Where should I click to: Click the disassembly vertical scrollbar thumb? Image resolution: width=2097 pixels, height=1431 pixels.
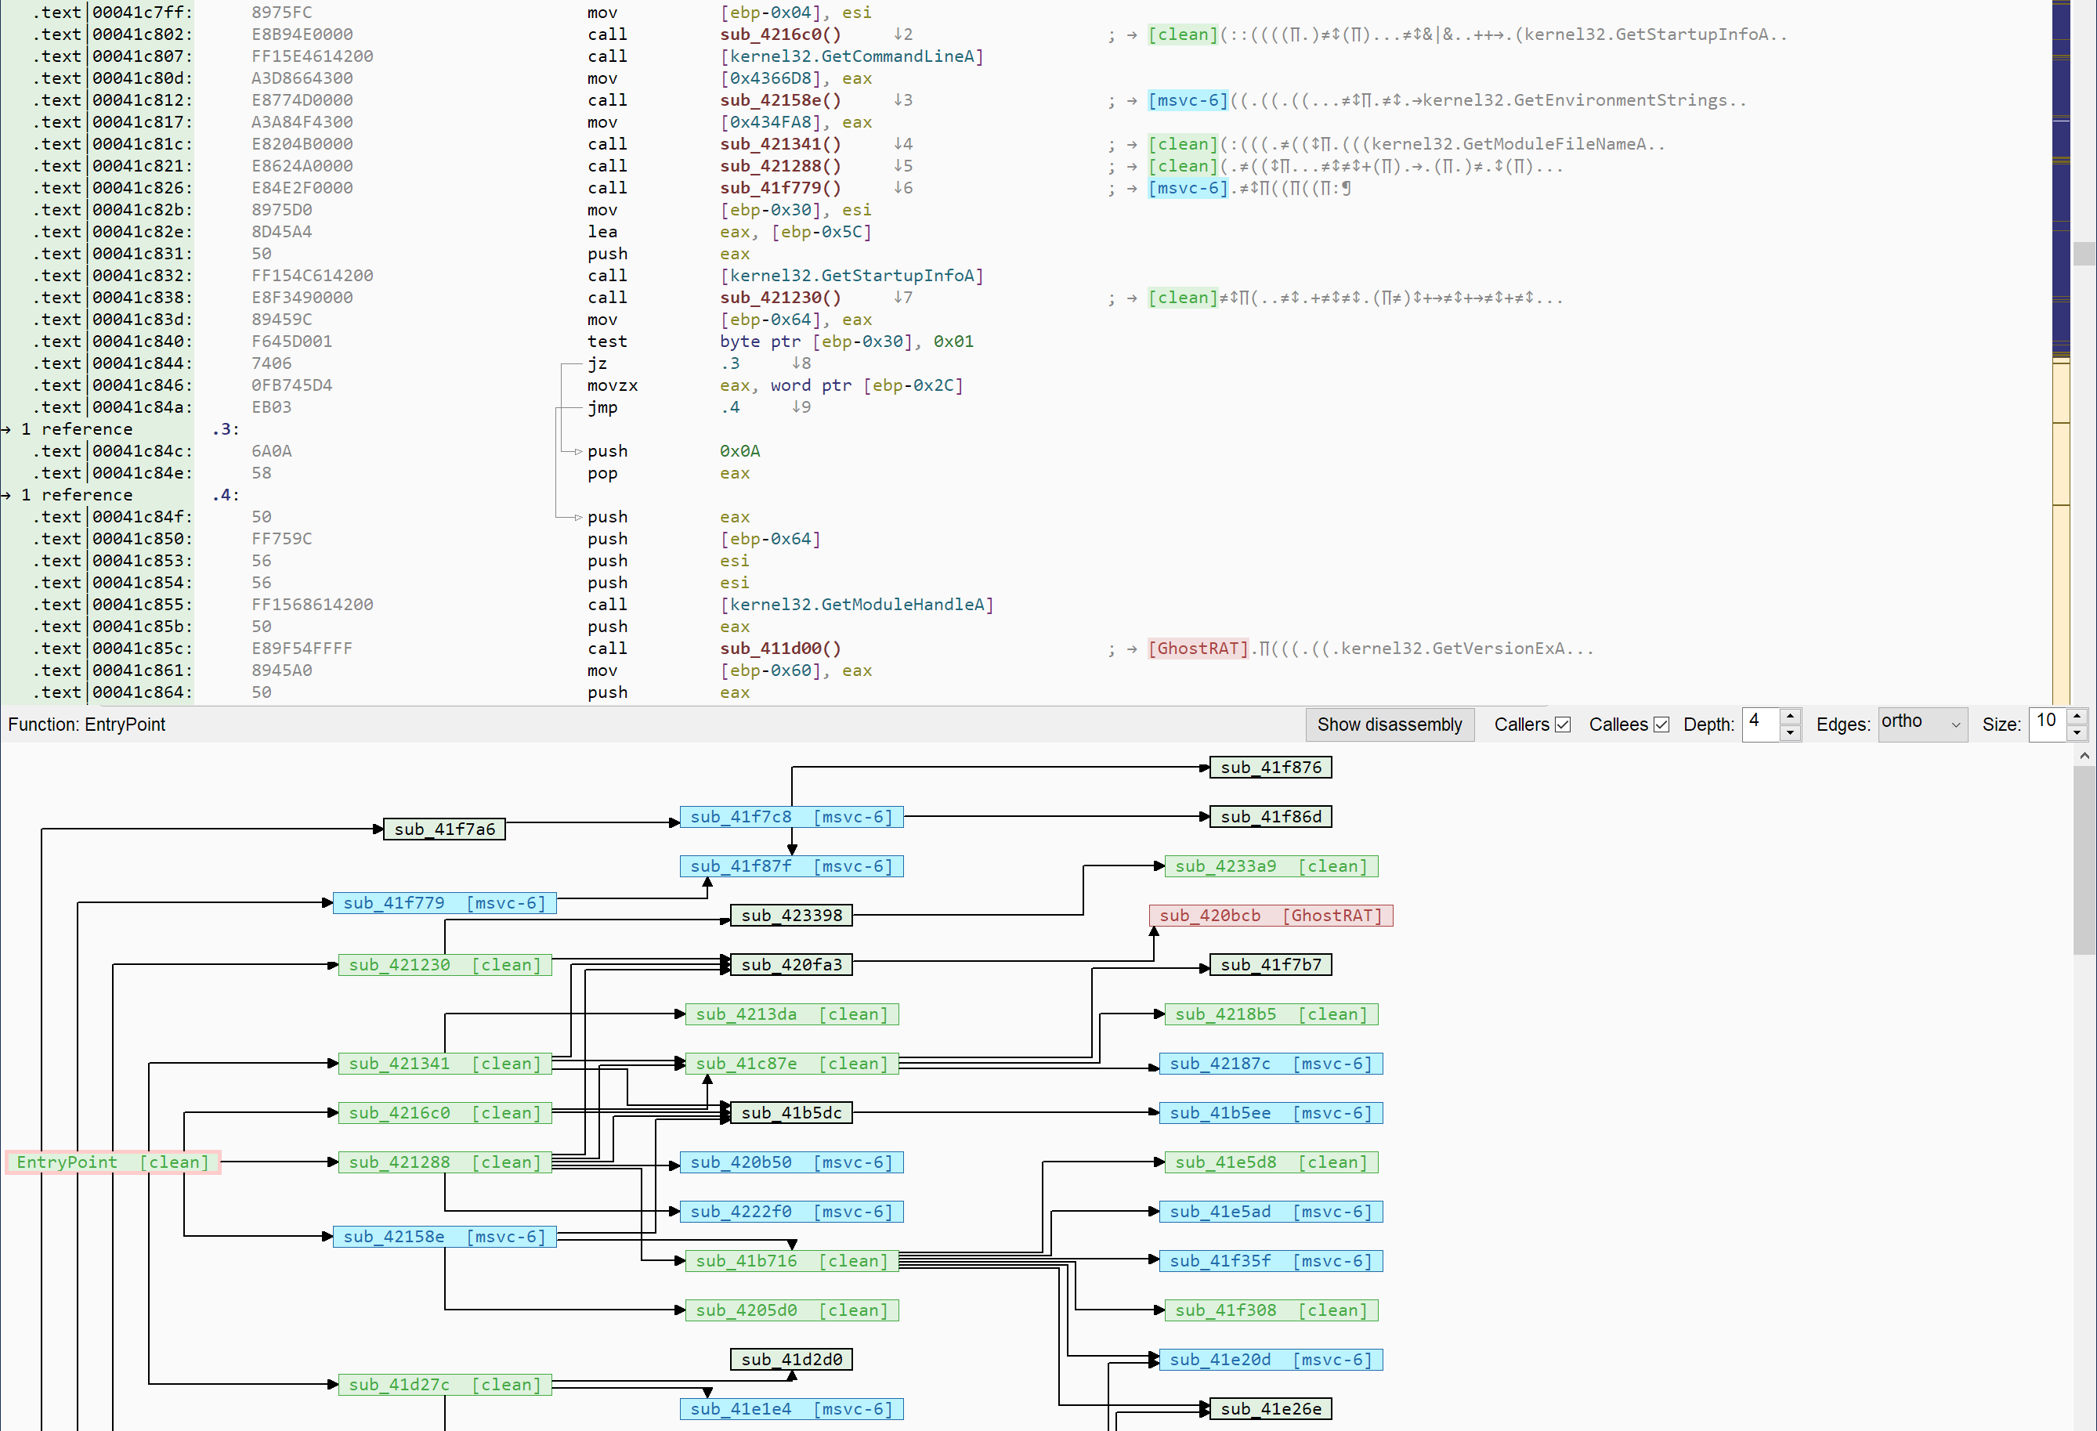2084,253
